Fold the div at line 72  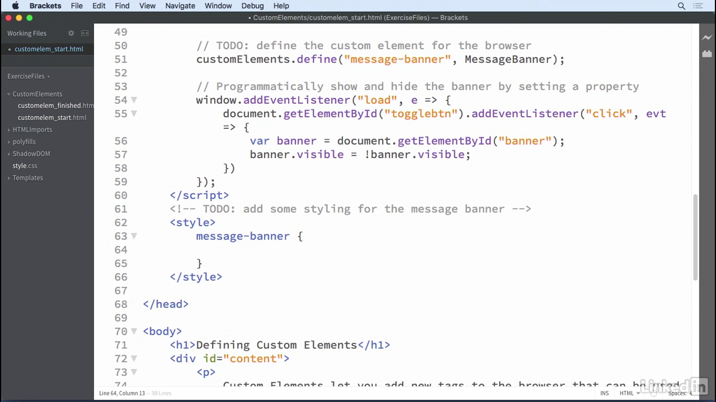click(134, 358)
